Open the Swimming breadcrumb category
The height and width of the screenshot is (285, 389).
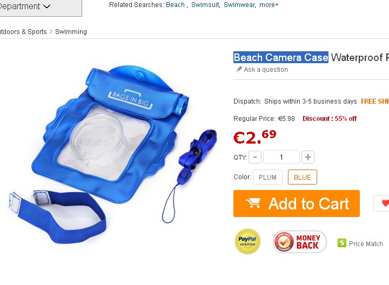71,32
